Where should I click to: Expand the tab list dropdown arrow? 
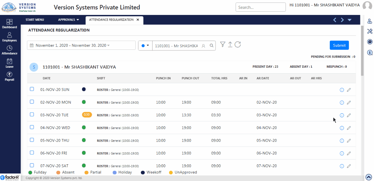point(350,20)
